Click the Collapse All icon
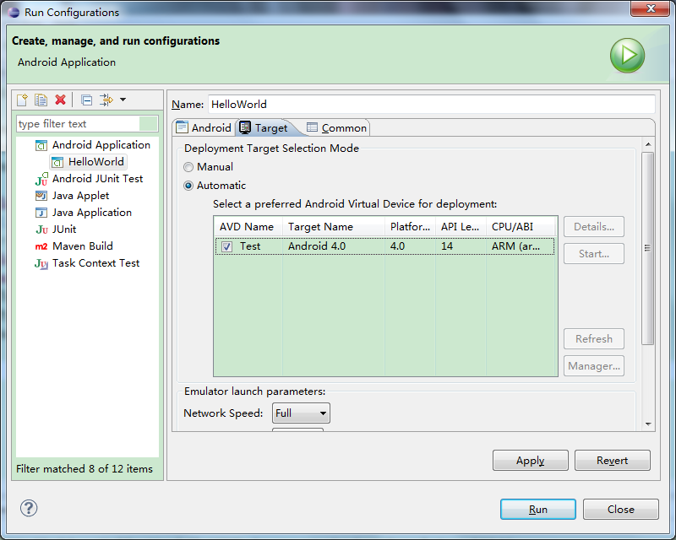This screenshot has width=676, height=540. (86, 100)
